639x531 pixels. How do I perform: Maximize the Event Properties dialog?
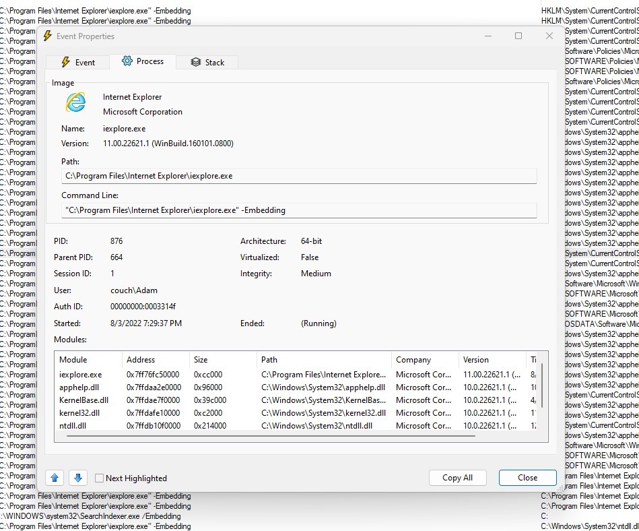point(518,36)
